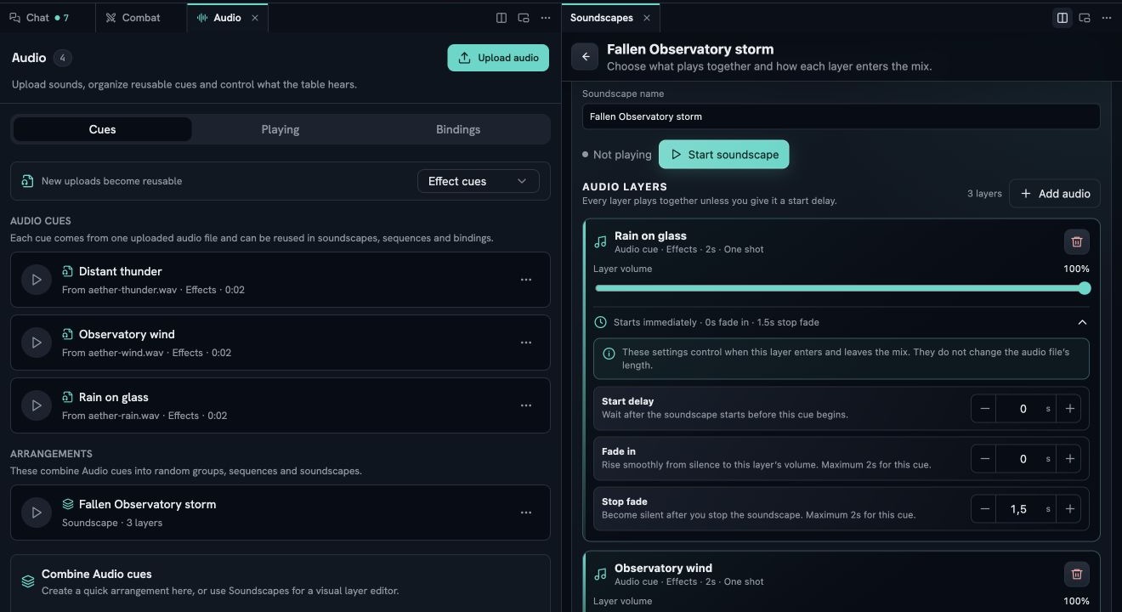Collapse the Rain on glass timing settings

tap(1082, 323)
